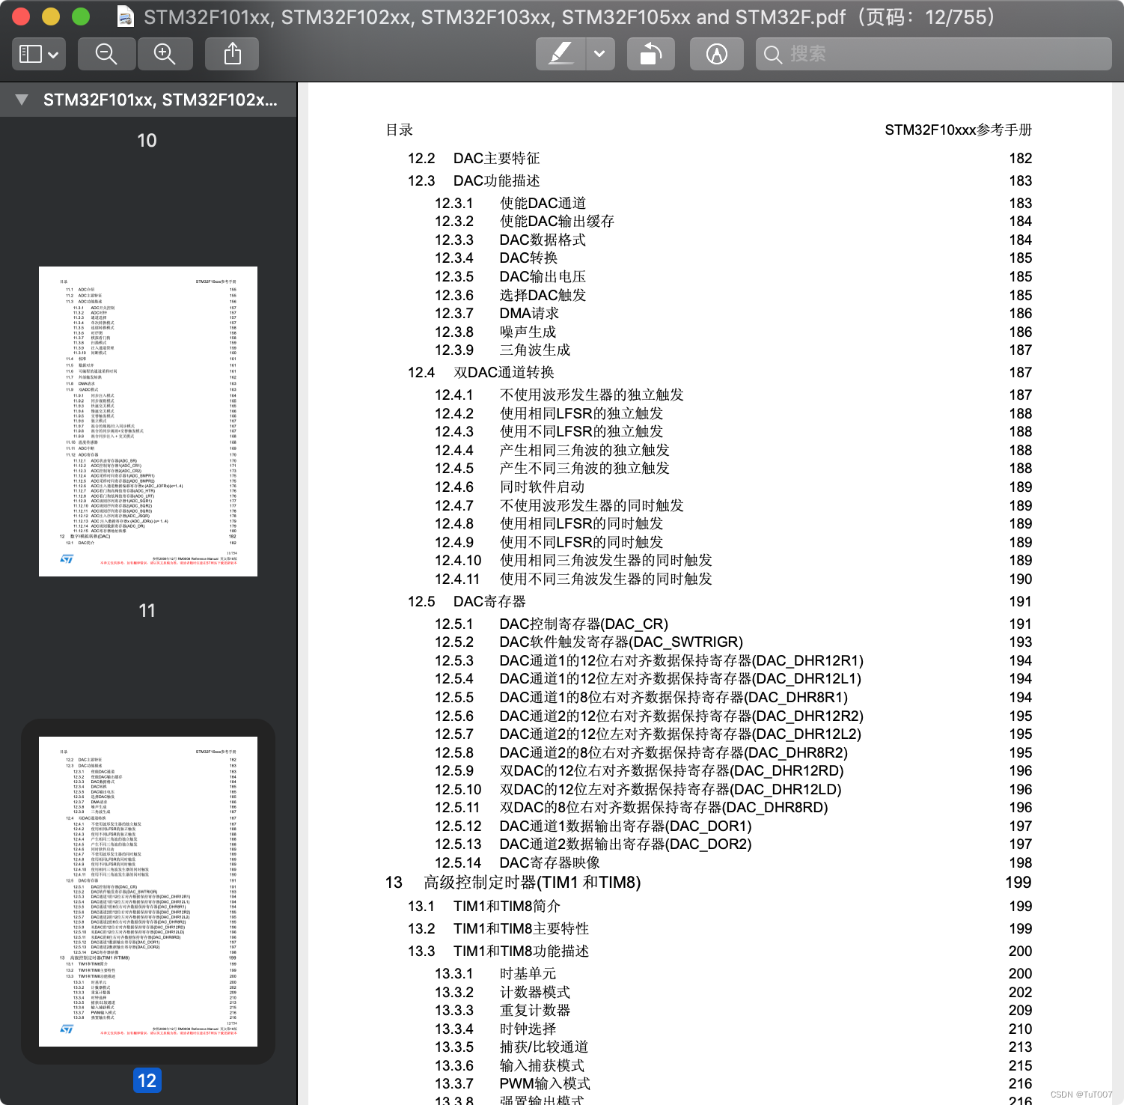Screen dimensions: 1124x1105
Task: Collapse the STM32F101xx document outline
Action: [x=21, y=100]
